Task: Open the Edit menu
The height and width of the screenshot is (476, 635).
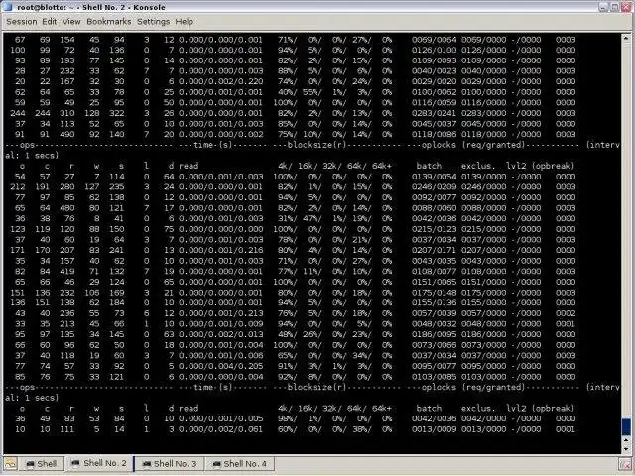Action: click(49, 22)
